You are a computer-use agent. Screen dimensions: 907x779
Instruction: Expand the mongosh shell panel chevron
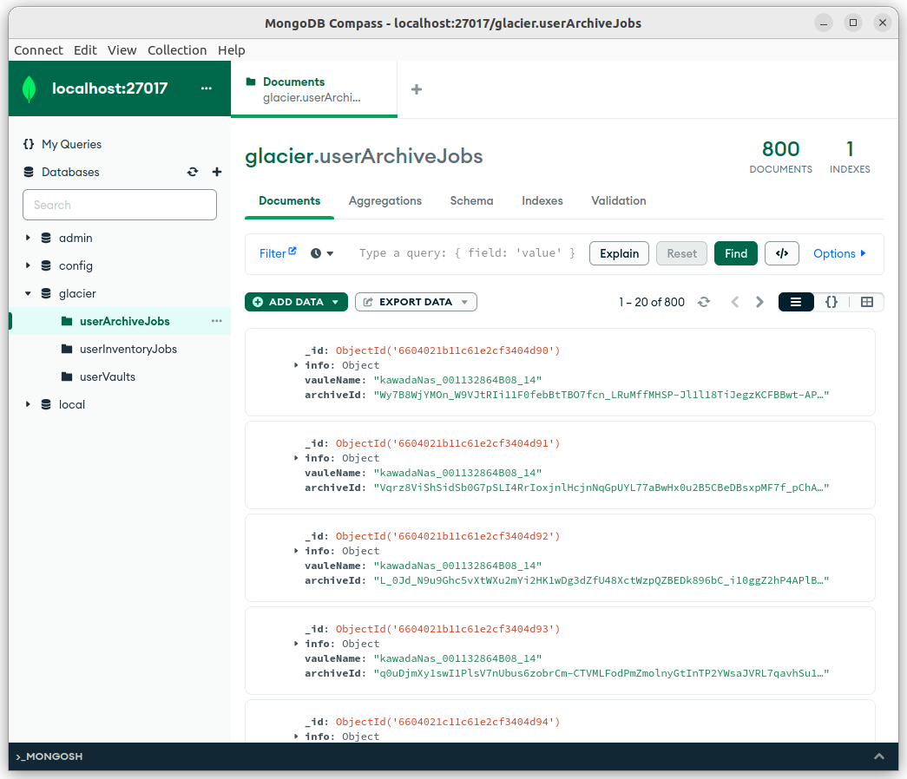(878, 756)
